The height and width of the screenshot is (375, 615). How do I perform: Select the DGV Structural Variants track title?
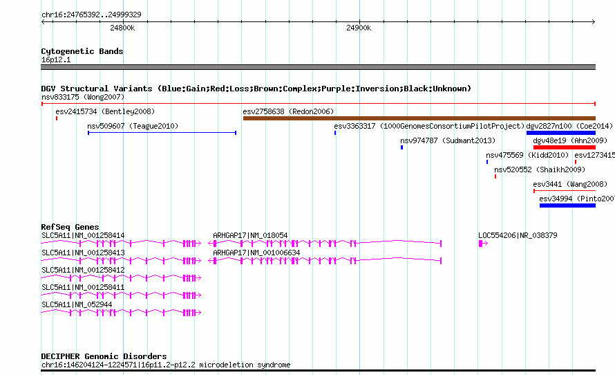pyautogui.click(x=256, y=89)
